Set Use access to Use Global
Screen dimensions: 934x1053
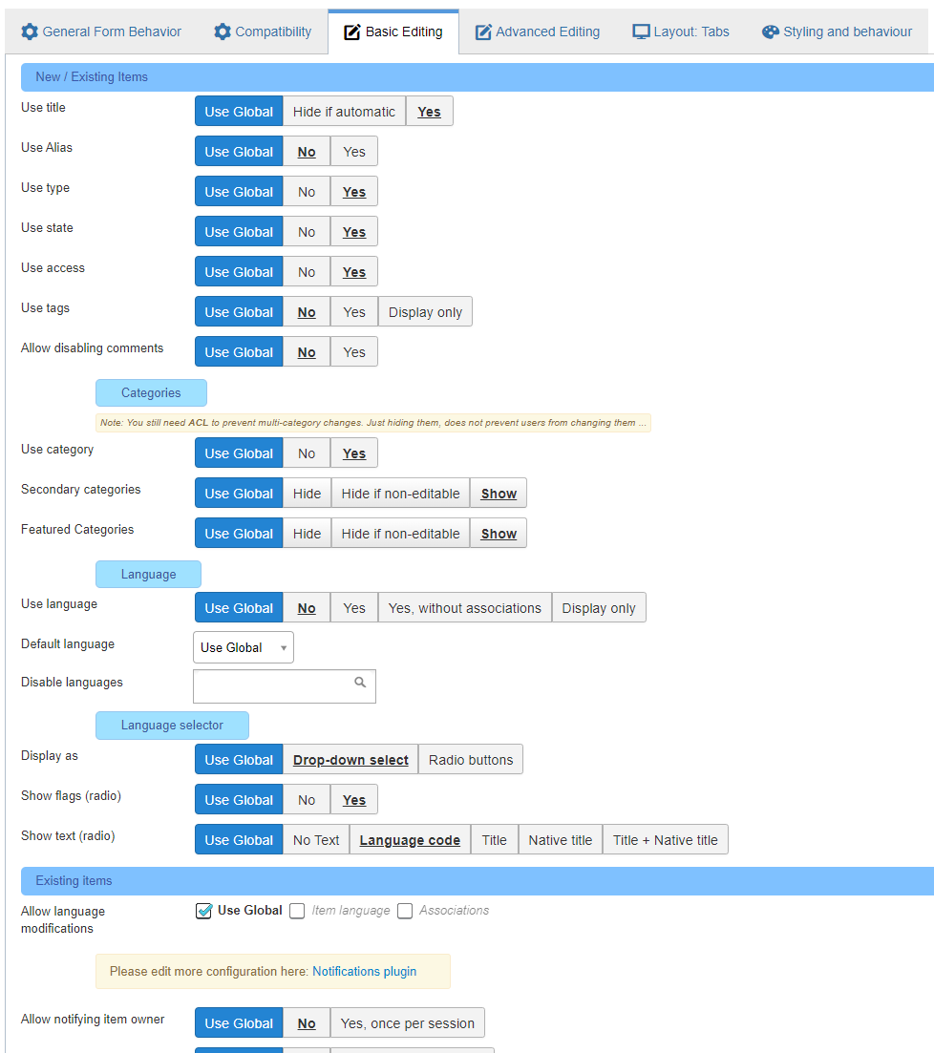coord(239,272)
